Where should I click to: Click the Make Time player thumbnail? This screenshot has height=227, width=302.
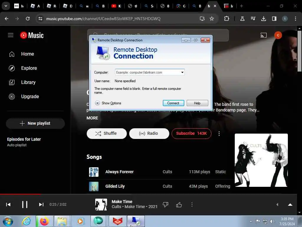point(101,205)
